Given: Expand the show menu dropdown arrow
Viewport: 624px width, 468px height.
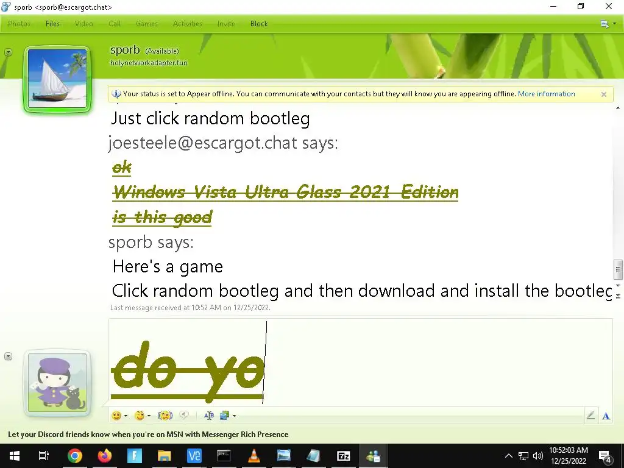Looking at the screenshot, I should 614,24.
